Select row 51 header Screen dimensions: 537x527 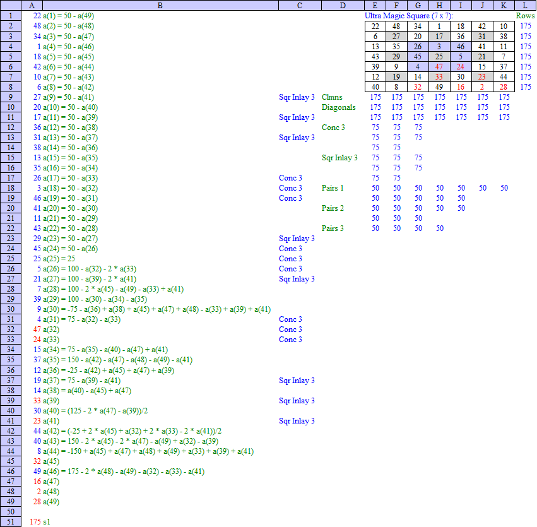coord(11,522)
